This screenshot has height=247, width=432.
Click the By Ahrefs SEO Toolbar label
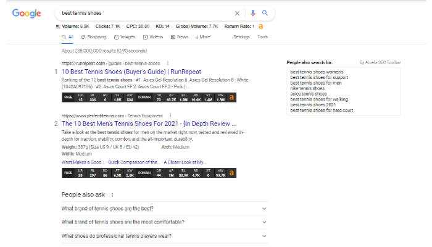(380, 62)
